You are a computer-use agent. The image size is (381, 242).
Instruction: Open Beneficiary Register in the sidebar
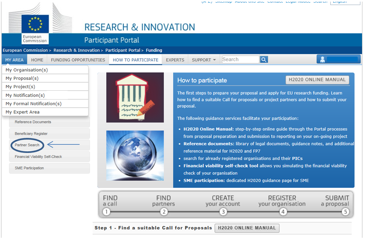49,134
